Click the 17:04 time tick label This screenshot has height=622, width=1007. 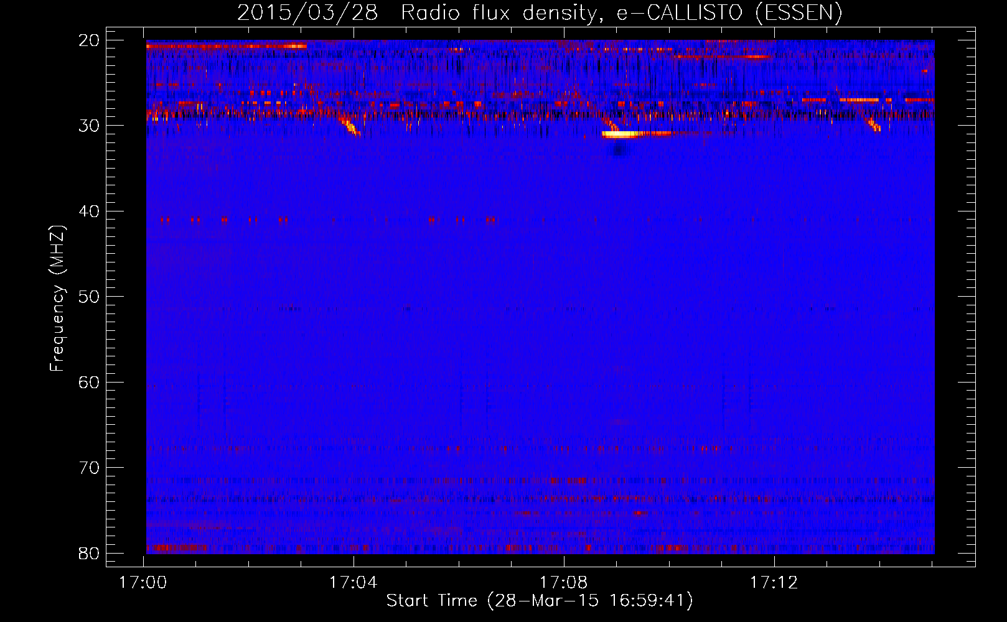(x=354, y=583)
